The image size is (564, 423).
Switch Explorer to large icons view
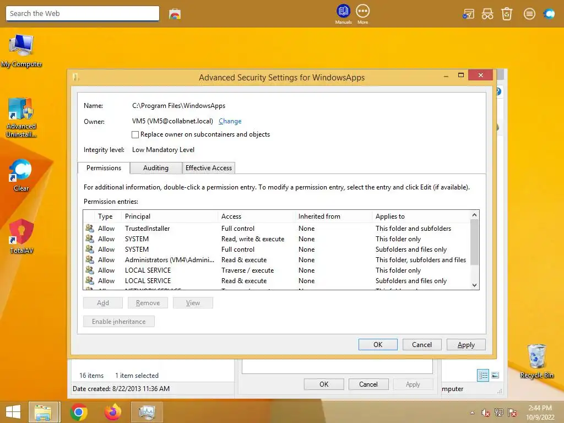tap(495, 376)
